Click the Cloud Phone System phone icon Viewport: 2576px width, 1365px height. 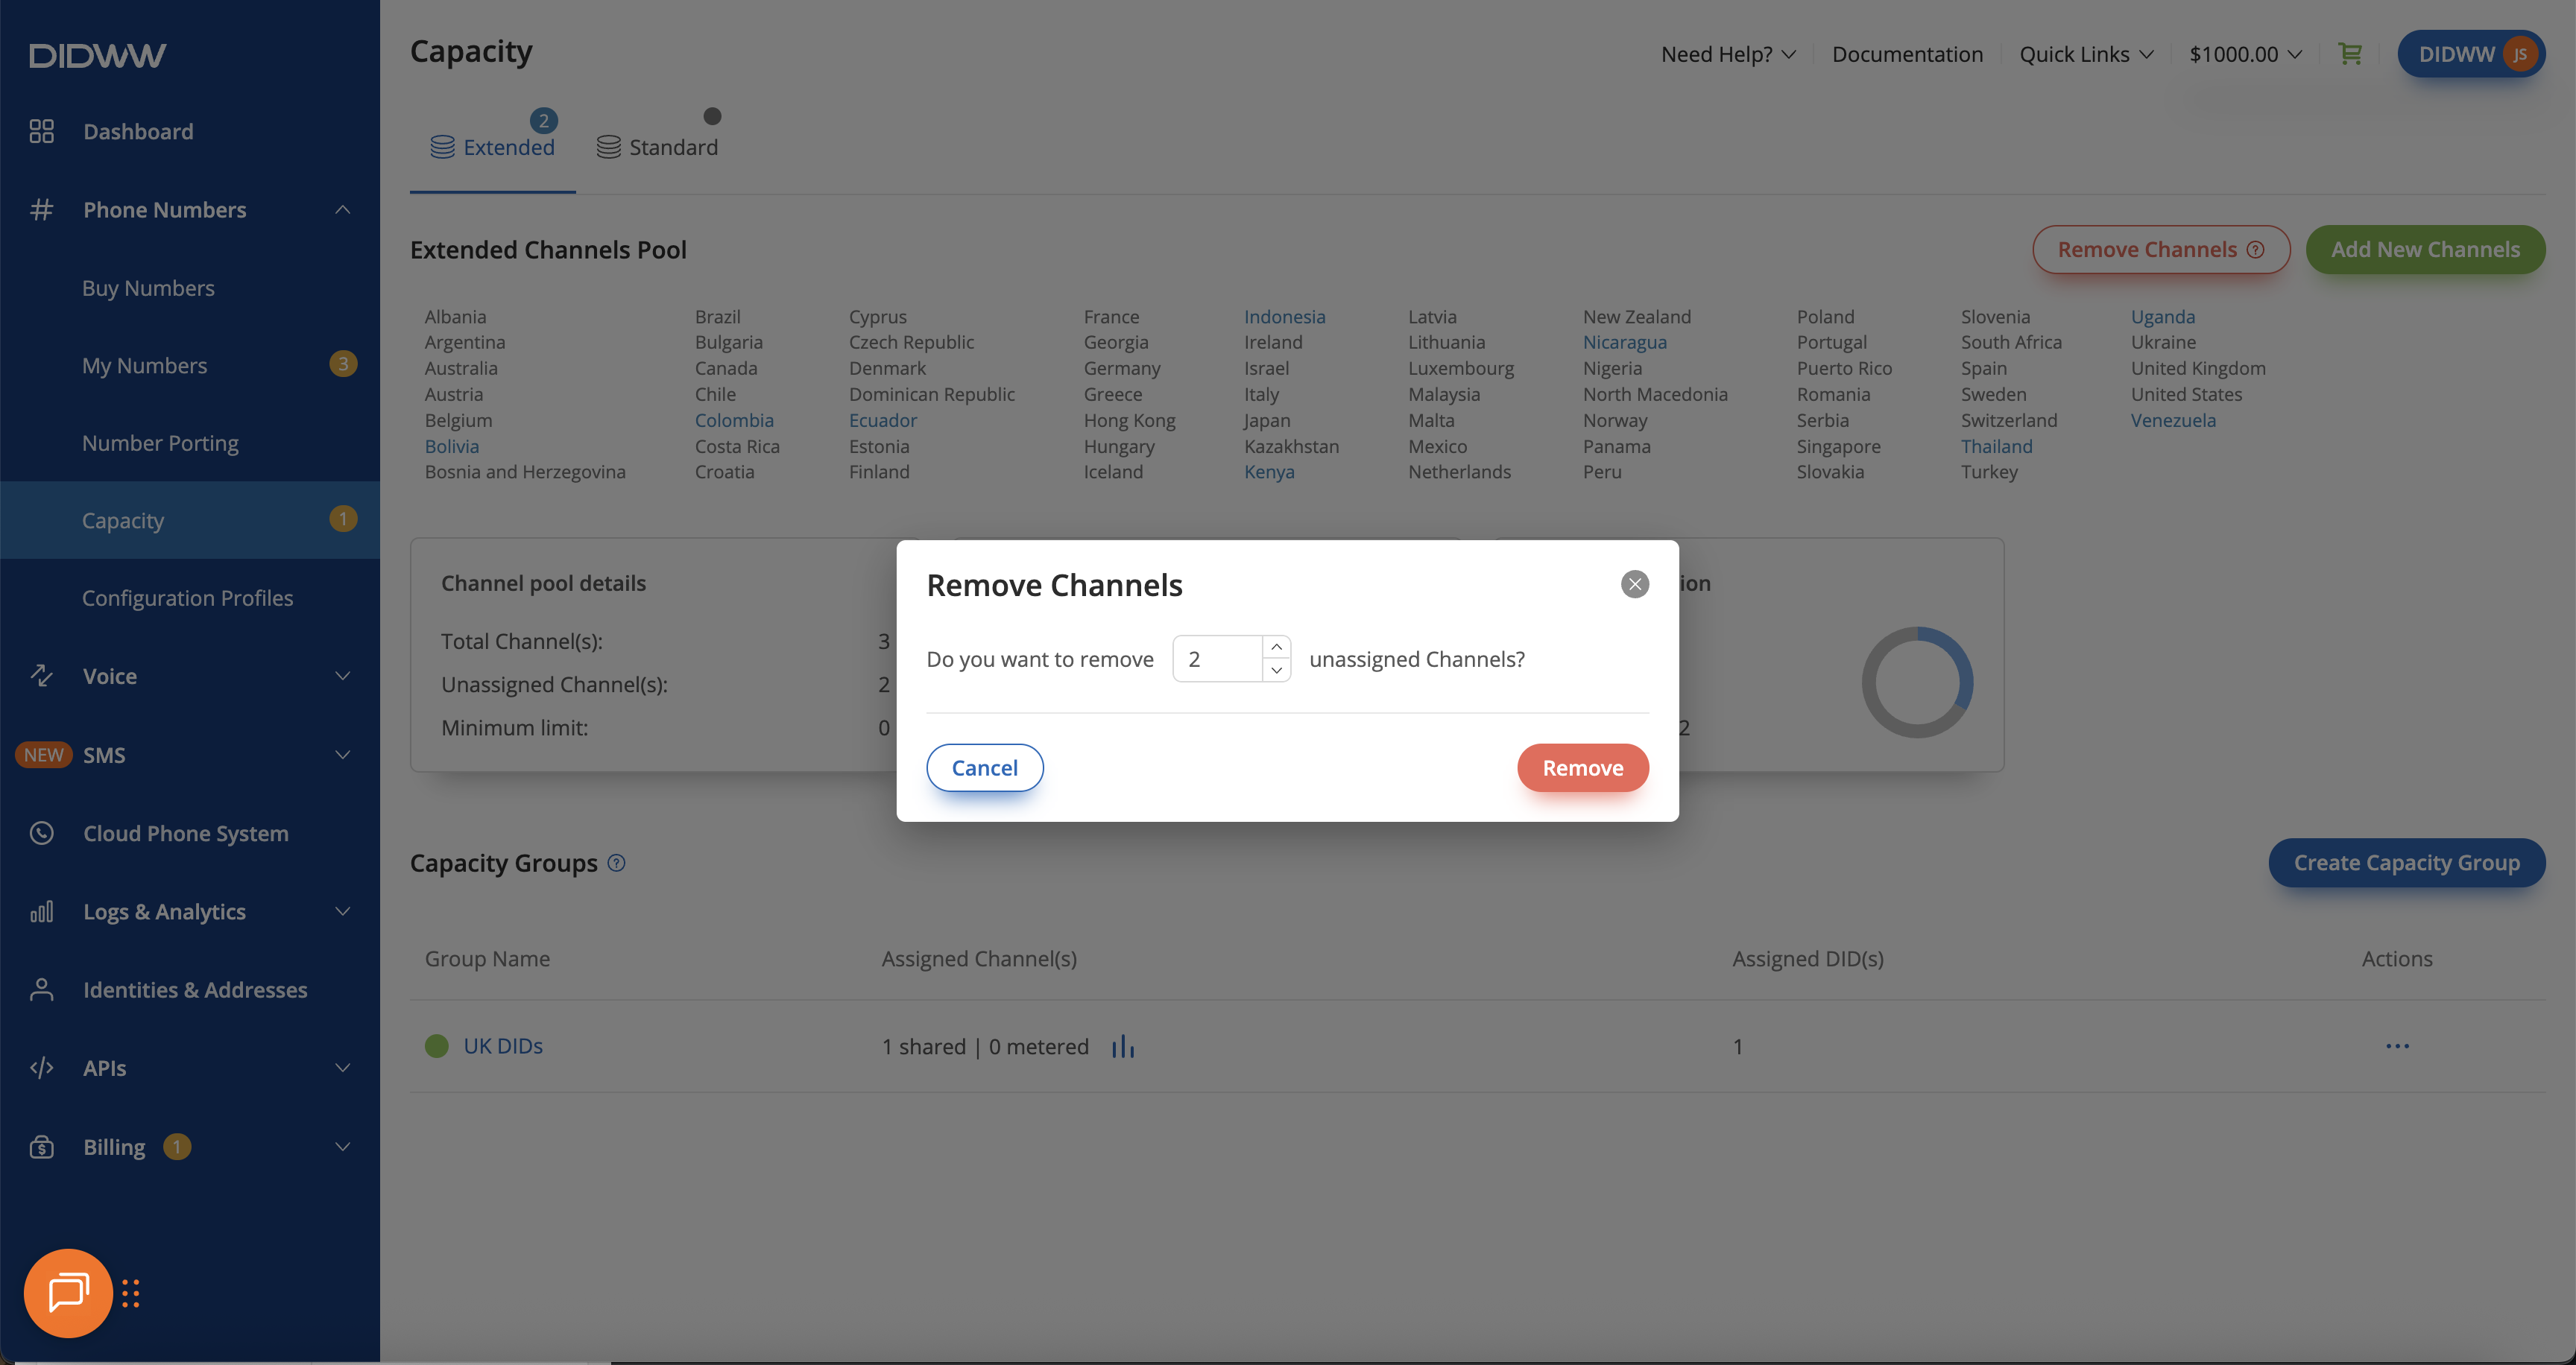(41, 832)
